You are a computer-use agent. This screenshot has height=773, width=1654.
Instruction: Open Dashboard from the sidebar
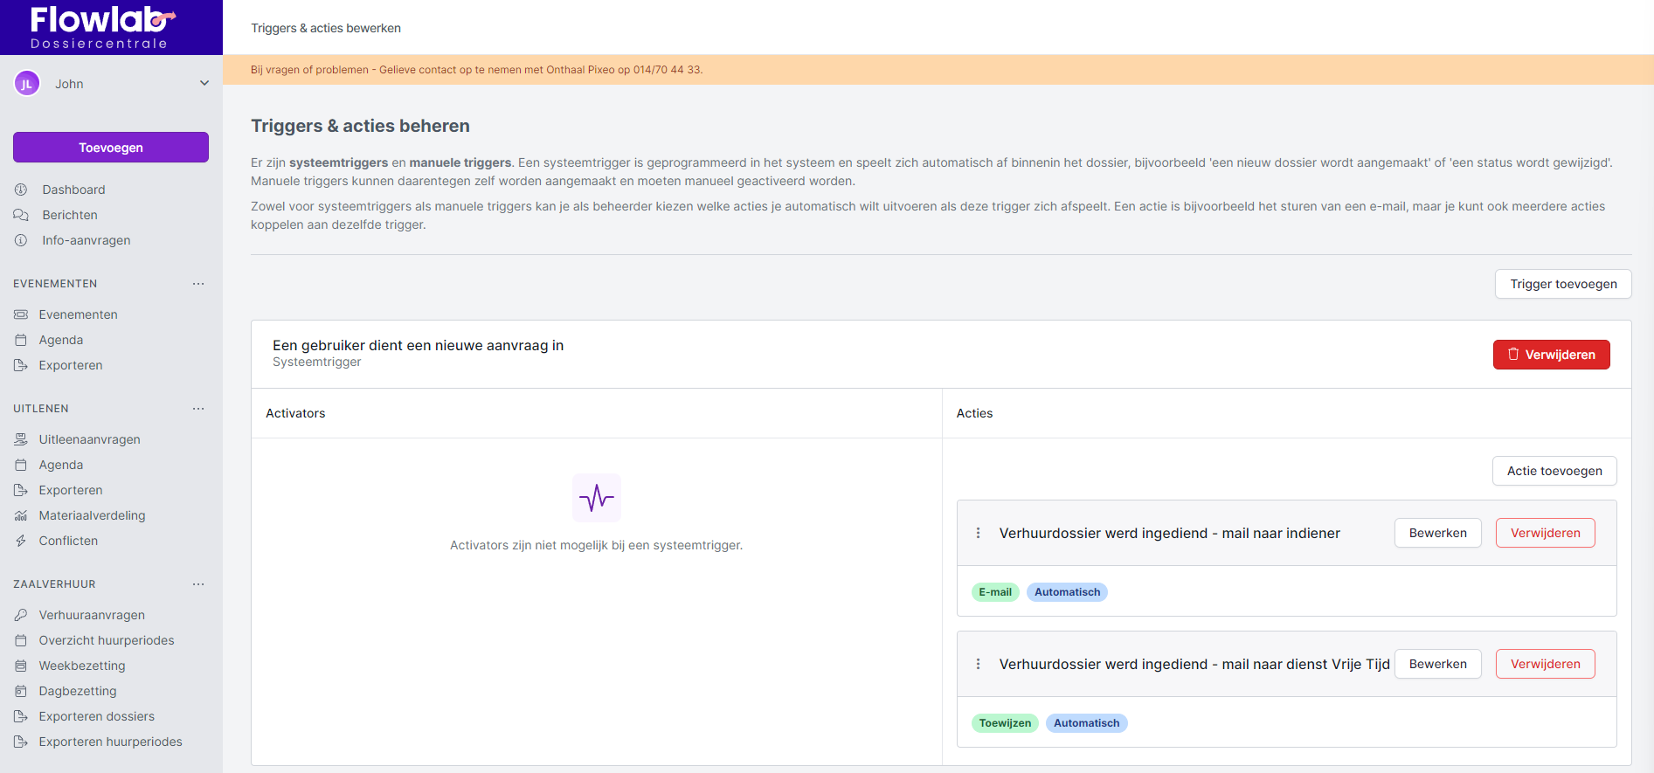pyautogui.click(x=73, y=190)
